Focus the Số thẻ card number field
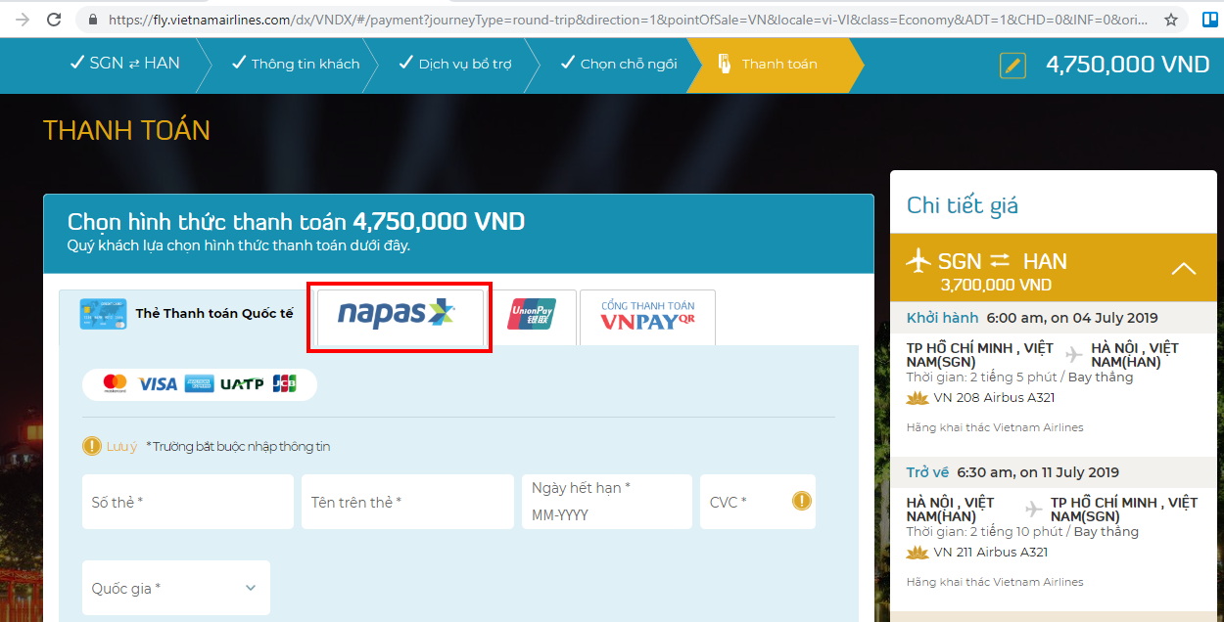Image resolution: width=1224 pixels, height=622 pixels. [x=187, y=502]
